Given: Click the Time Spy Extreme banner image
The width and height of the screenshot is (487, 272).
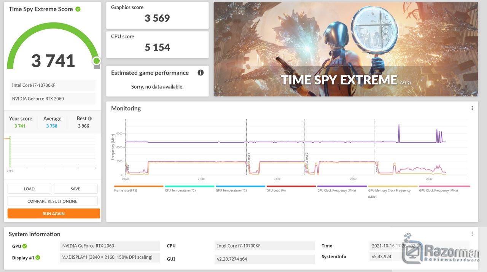Looking at the screenshot, I should [x=346, y=49].
